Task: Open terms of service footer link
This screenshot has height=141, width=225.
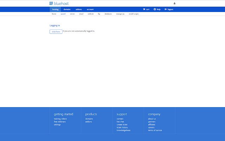Action: tap(155, 130)
